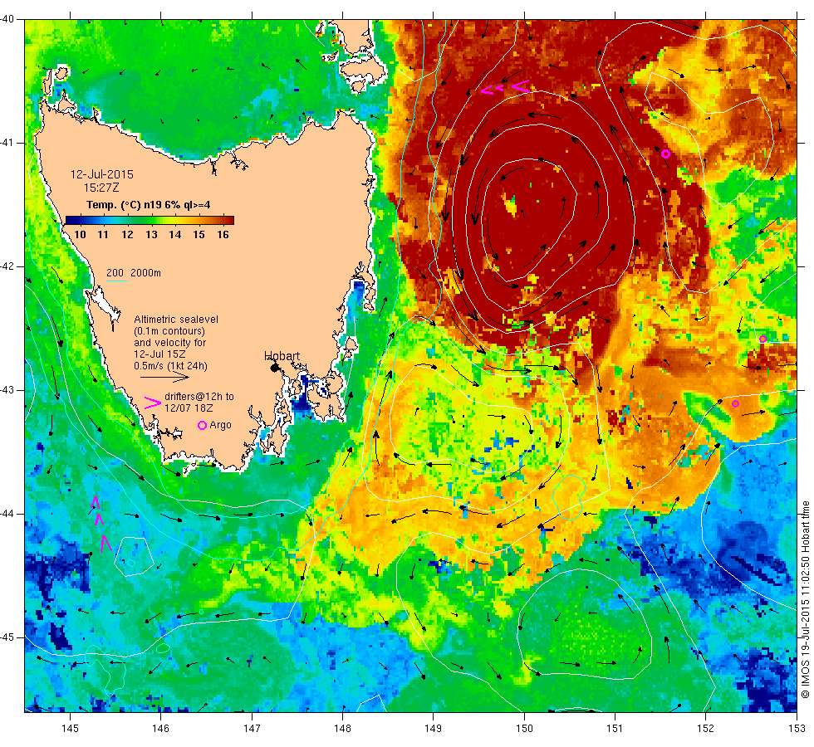Click the (0.1m contours) text line

(x=169, y=331)
